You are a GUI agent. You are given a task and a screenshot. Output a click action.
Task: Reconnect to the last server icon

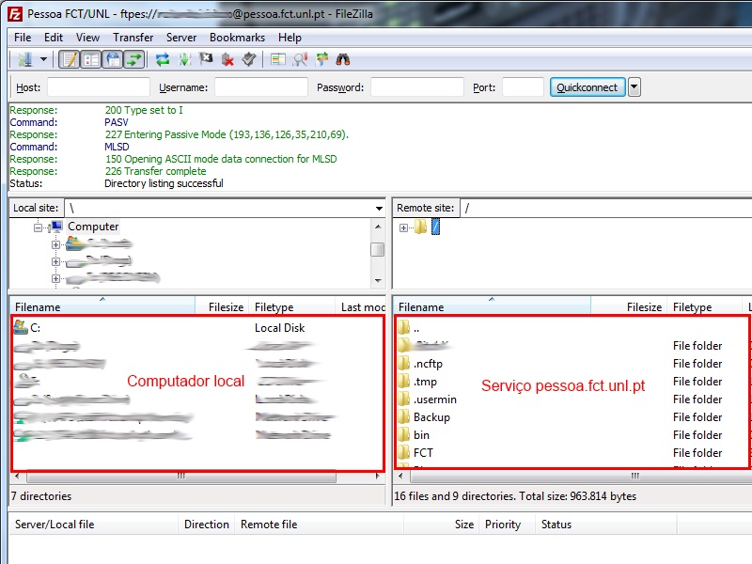(249, 59)
